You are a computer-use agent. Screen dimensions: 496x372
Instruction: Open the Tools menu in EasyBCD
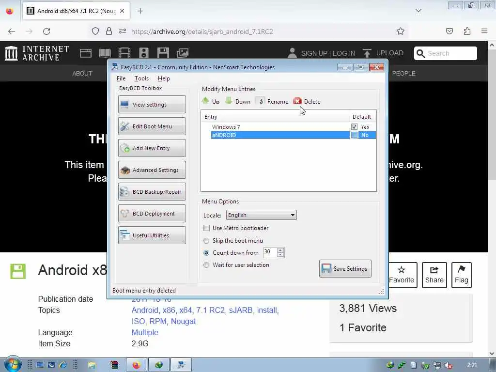coord(141,78)
